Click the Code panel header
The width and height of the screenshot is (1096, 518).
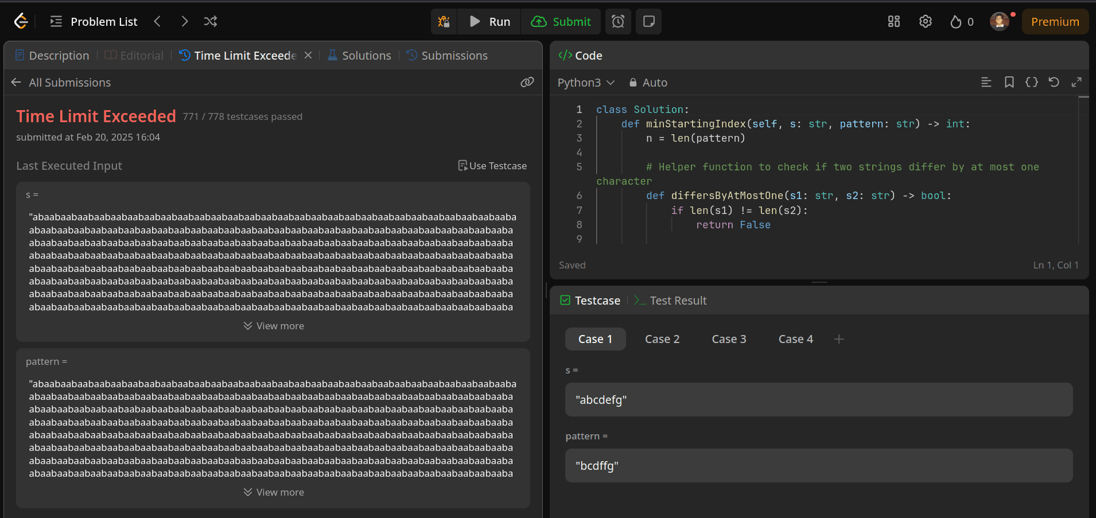tap(580, 56)
